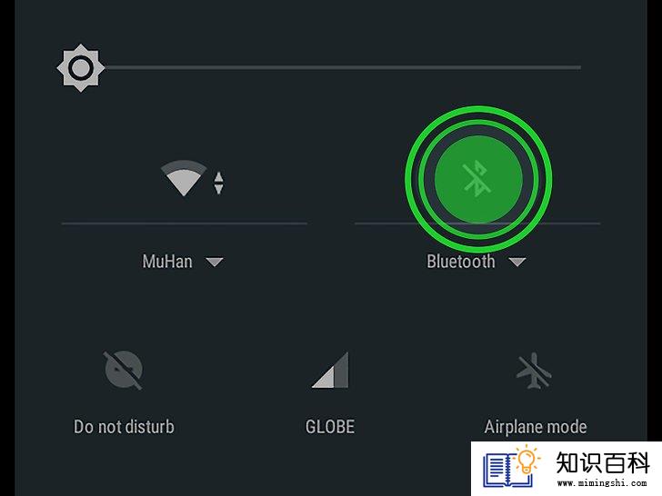Click the Do not disturb label

point(124,427)
